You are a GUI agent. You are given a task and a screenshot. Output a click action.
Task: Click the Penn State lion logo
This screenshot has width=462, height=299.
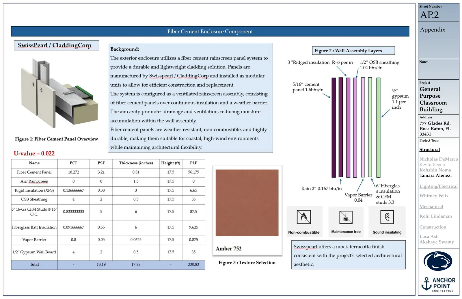438,261
